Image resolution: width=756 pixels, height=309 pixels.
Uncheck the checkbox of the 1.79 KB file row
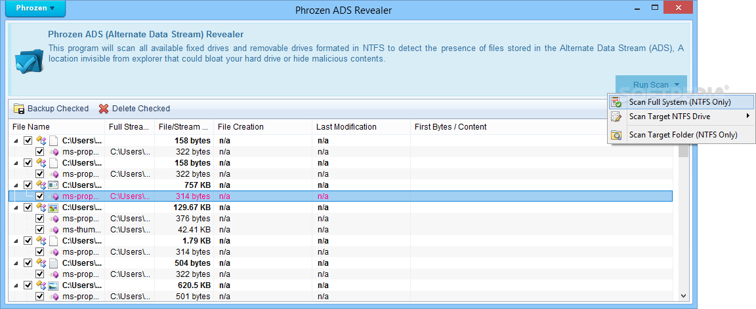(28, 241)
